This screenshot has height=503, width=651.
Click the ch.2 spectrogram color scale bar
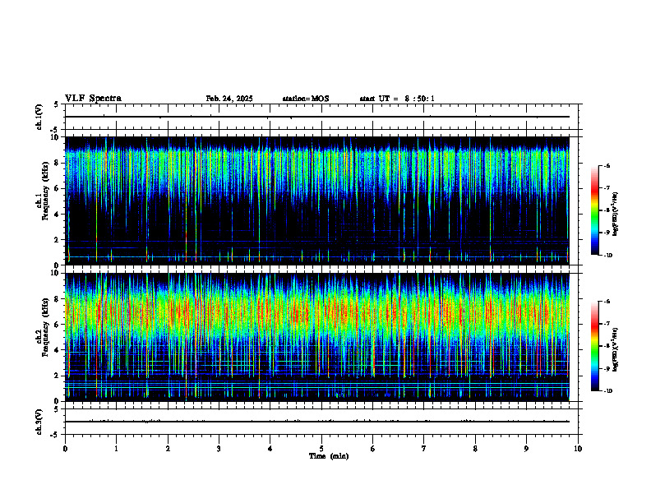coord(594,346)
